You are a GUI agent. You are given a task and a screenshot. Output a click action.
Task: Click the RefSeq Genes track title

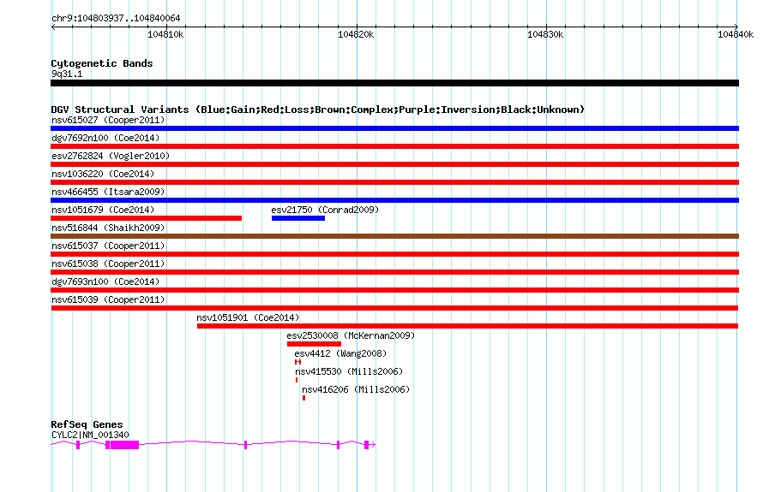(x=87, y=424)
